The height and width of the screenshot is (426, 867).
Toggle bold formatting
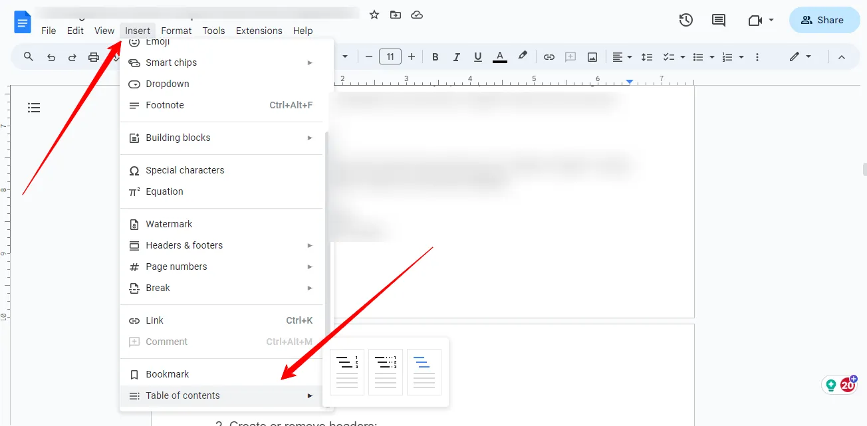coord(435,56)
